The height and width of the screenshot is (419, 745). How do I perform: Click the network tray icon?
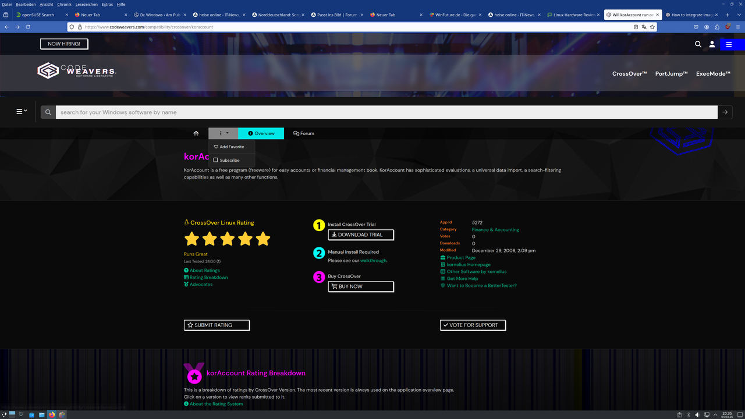click(x=707, y=414)
